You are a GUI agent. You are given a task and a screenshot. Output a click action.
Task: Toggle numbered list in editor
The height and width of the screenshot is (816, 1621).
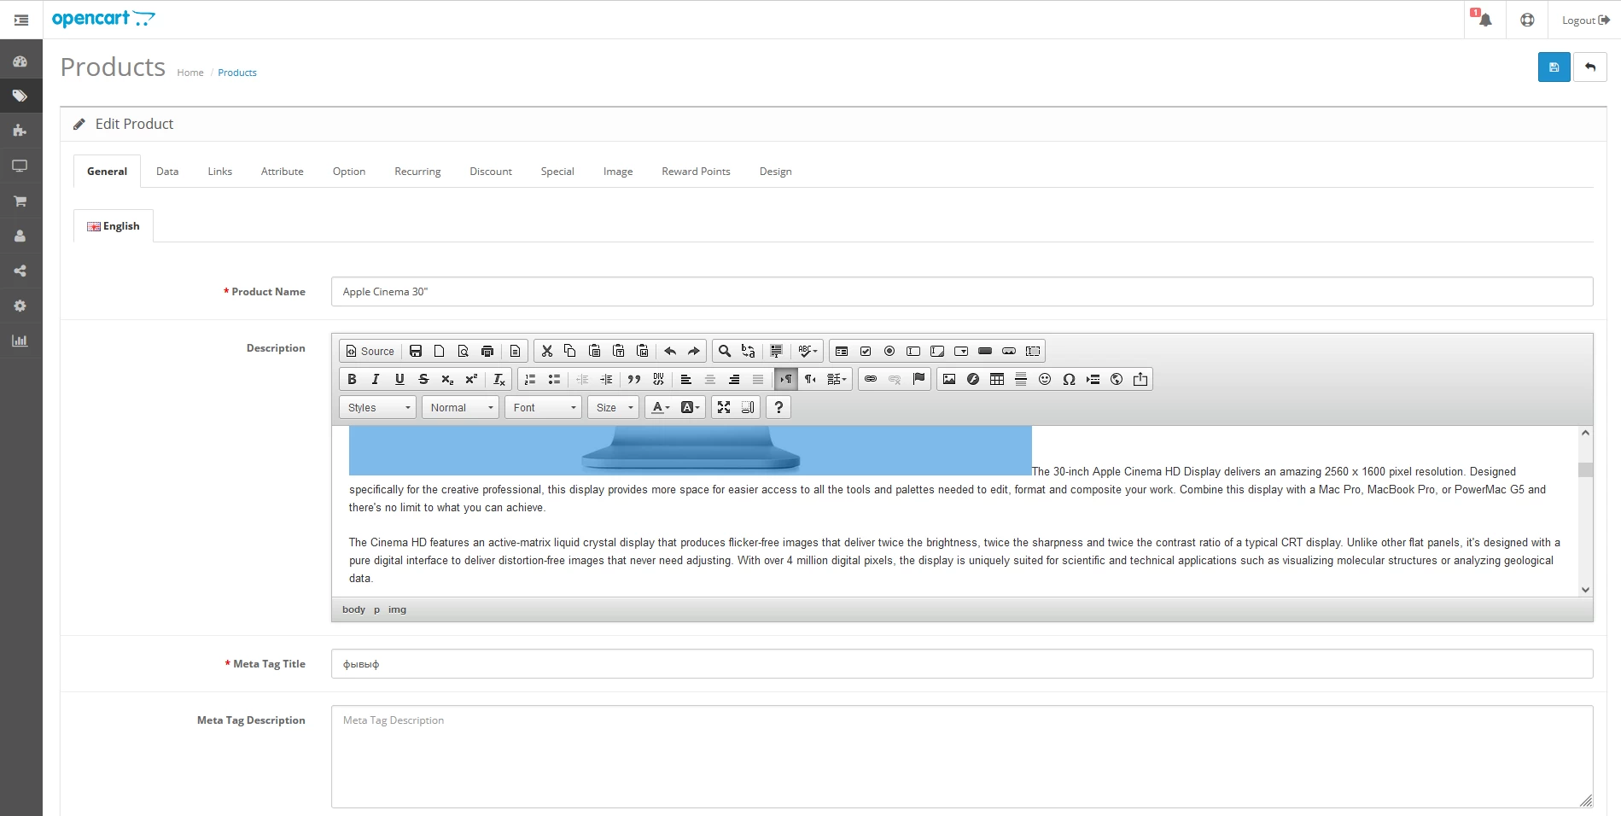tap(530, 379)
